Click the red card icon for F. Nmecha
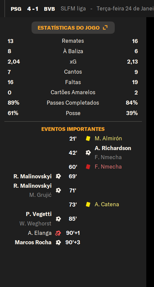This screenshot has height=287, width=154. (88, 167)
